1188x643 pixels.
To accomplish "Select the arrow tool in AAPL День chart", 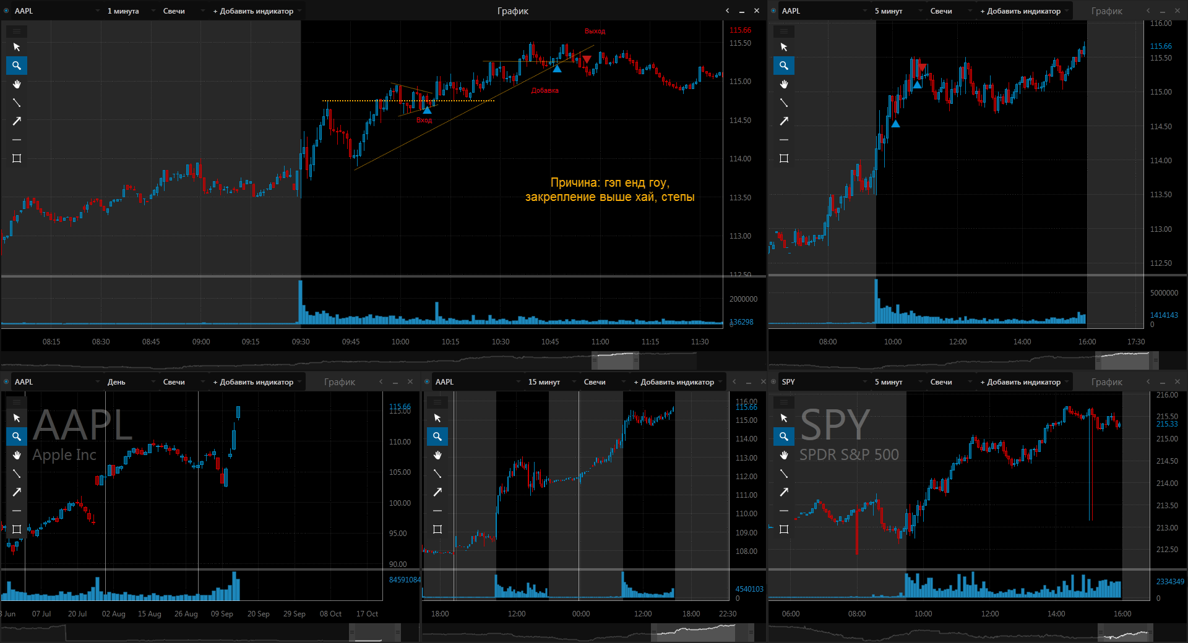I will 17,492.
